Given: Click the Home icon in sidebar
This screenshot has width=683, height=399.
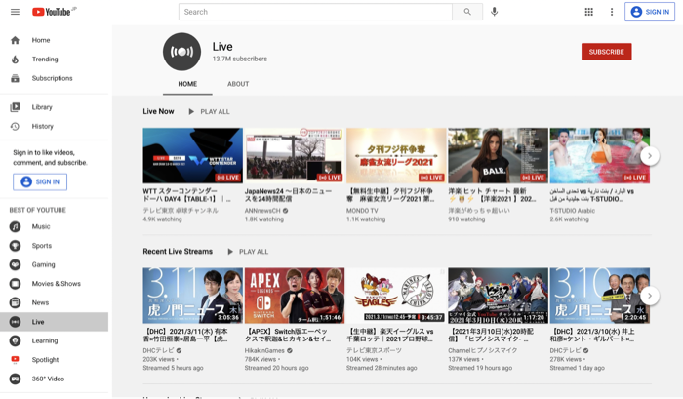Looking at the screenshot, I should click(x=15, y=40).
